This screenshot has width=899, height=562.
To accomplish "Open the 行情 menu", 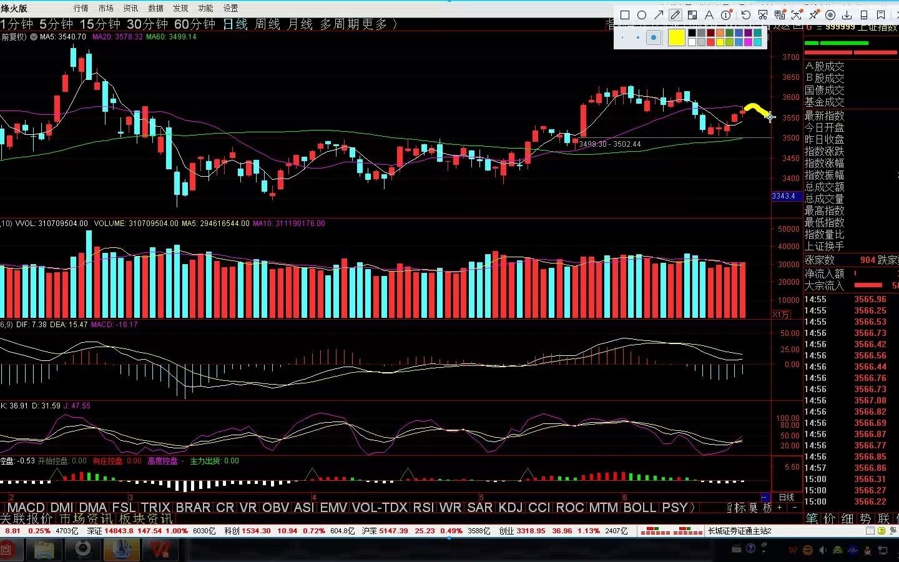I will point(81,8).
